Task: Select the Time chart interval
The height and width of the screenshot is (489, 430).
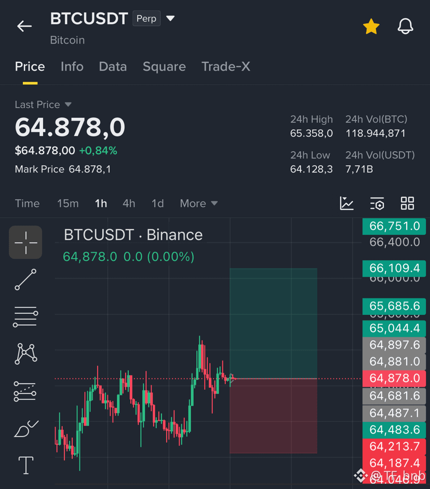Action: click(28, 203)
